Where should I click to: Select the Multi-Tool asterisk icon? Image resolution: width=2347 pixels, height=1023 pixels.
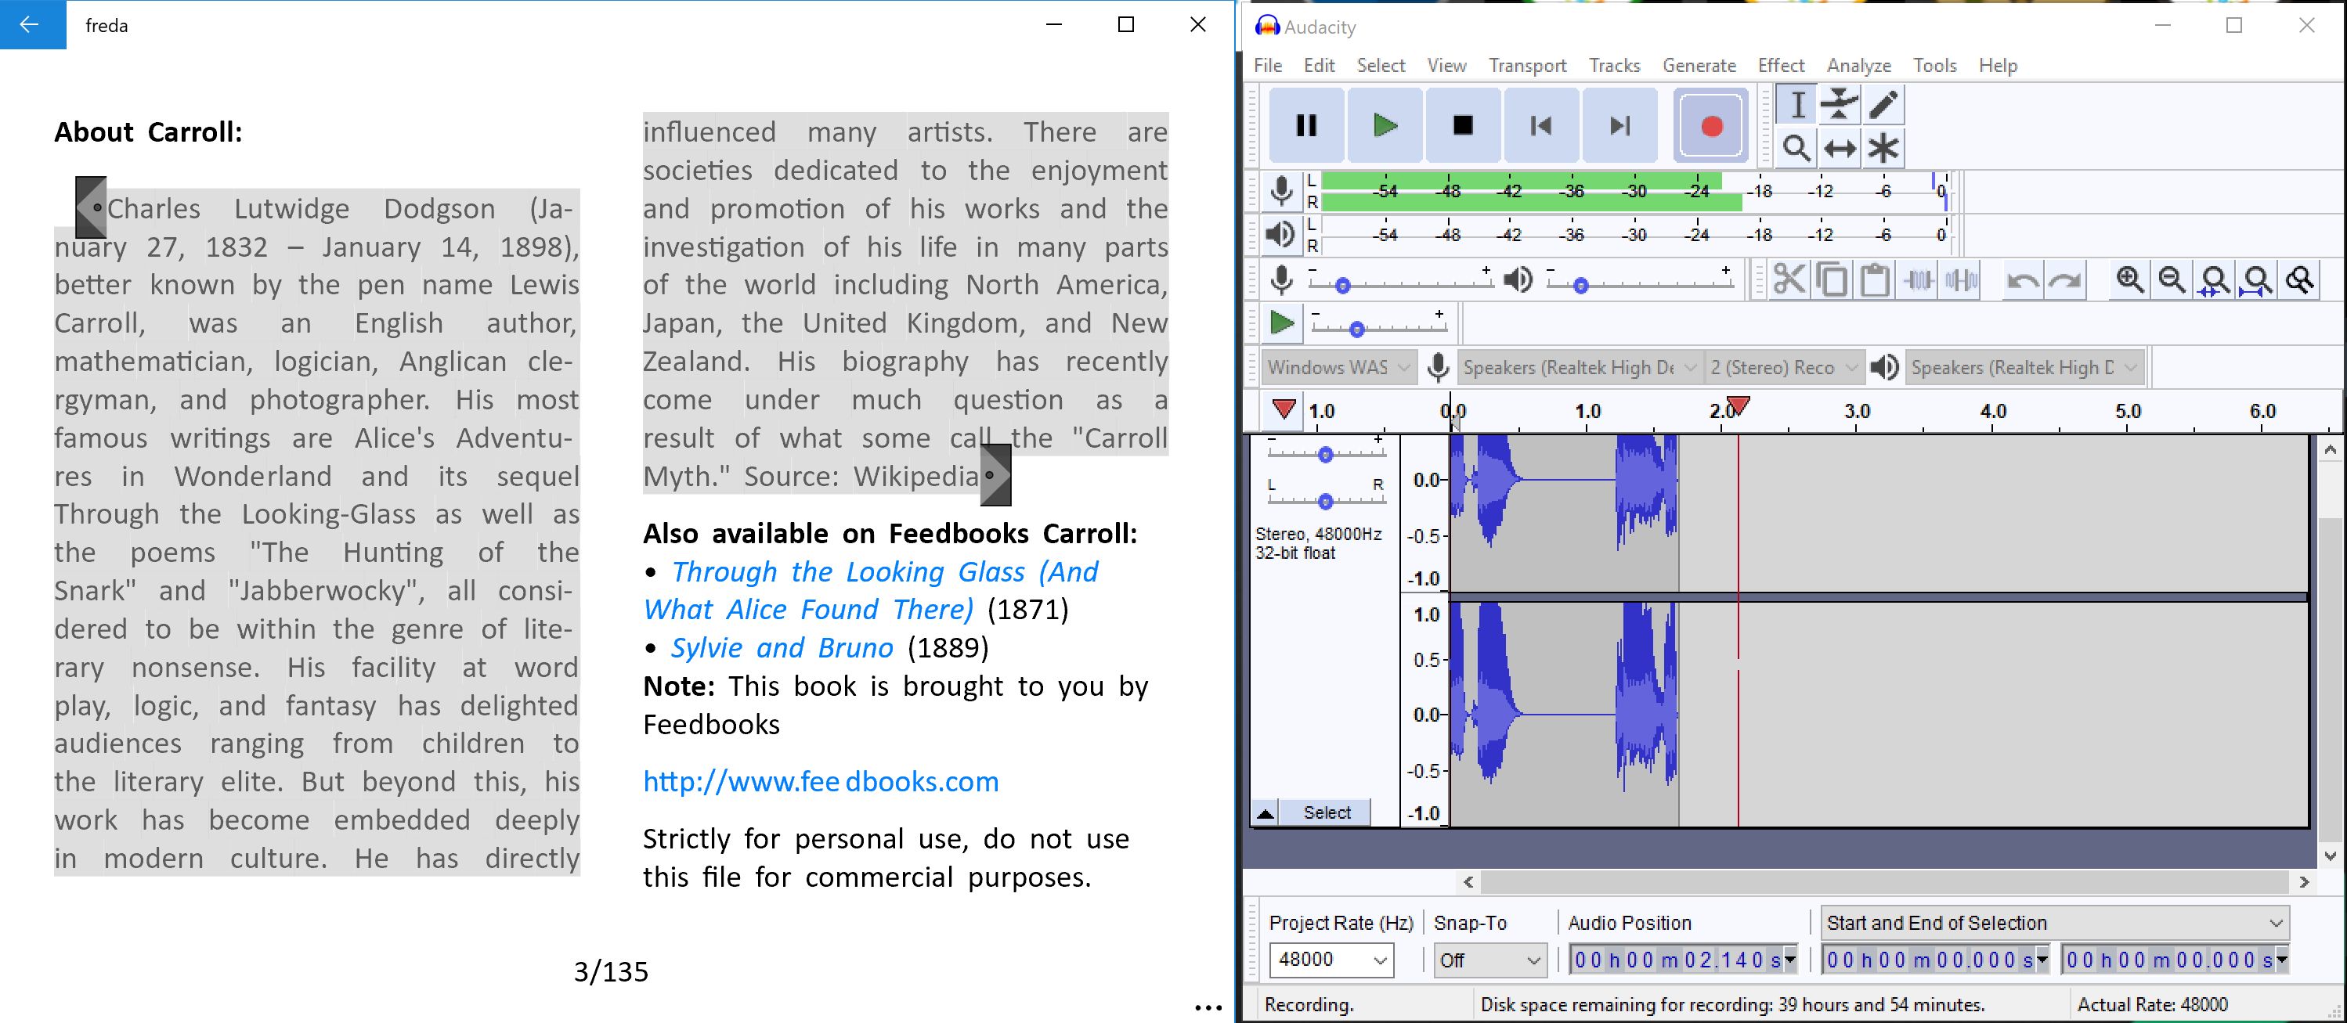[x=1883, y=148]
